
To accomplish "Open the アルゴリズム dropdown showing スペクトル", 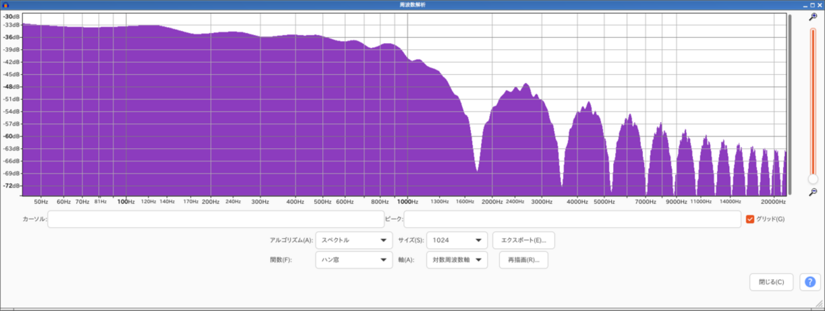I will (x=354, y=240).
